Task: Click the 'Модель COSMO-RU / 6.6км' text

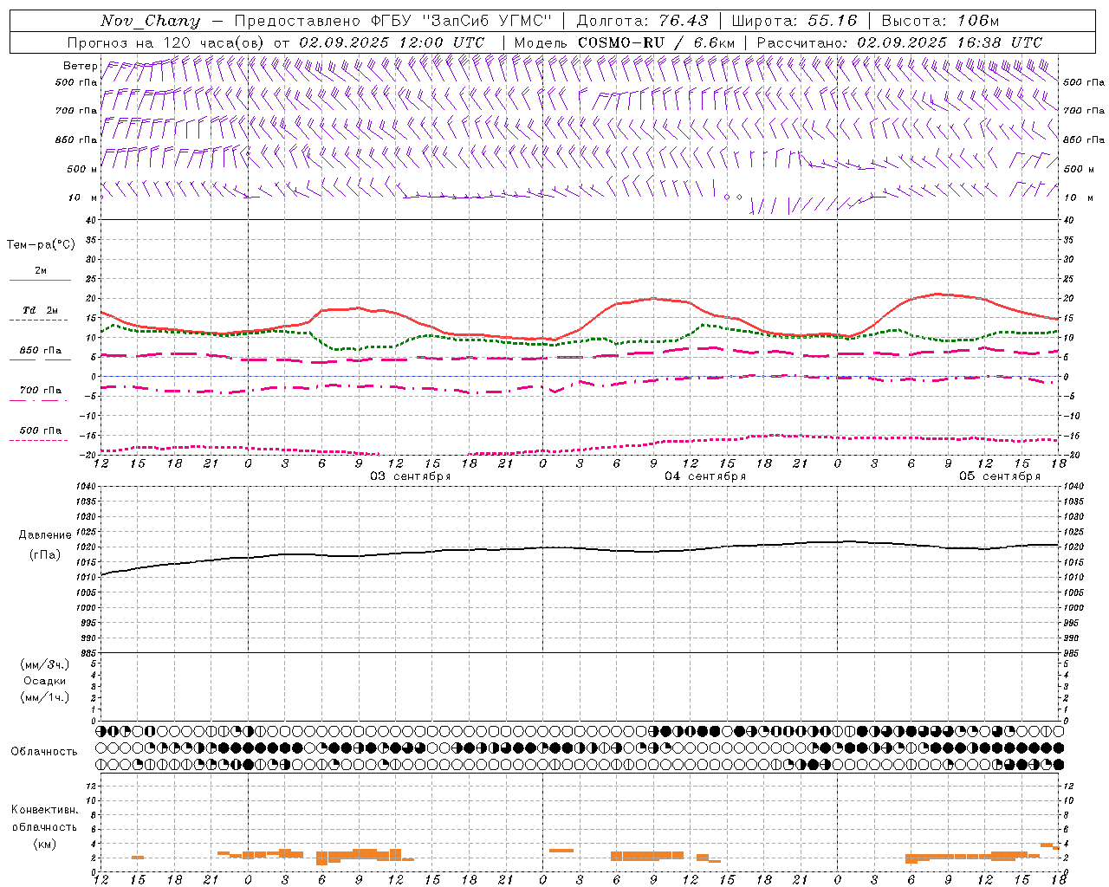Action: [625, 42]
